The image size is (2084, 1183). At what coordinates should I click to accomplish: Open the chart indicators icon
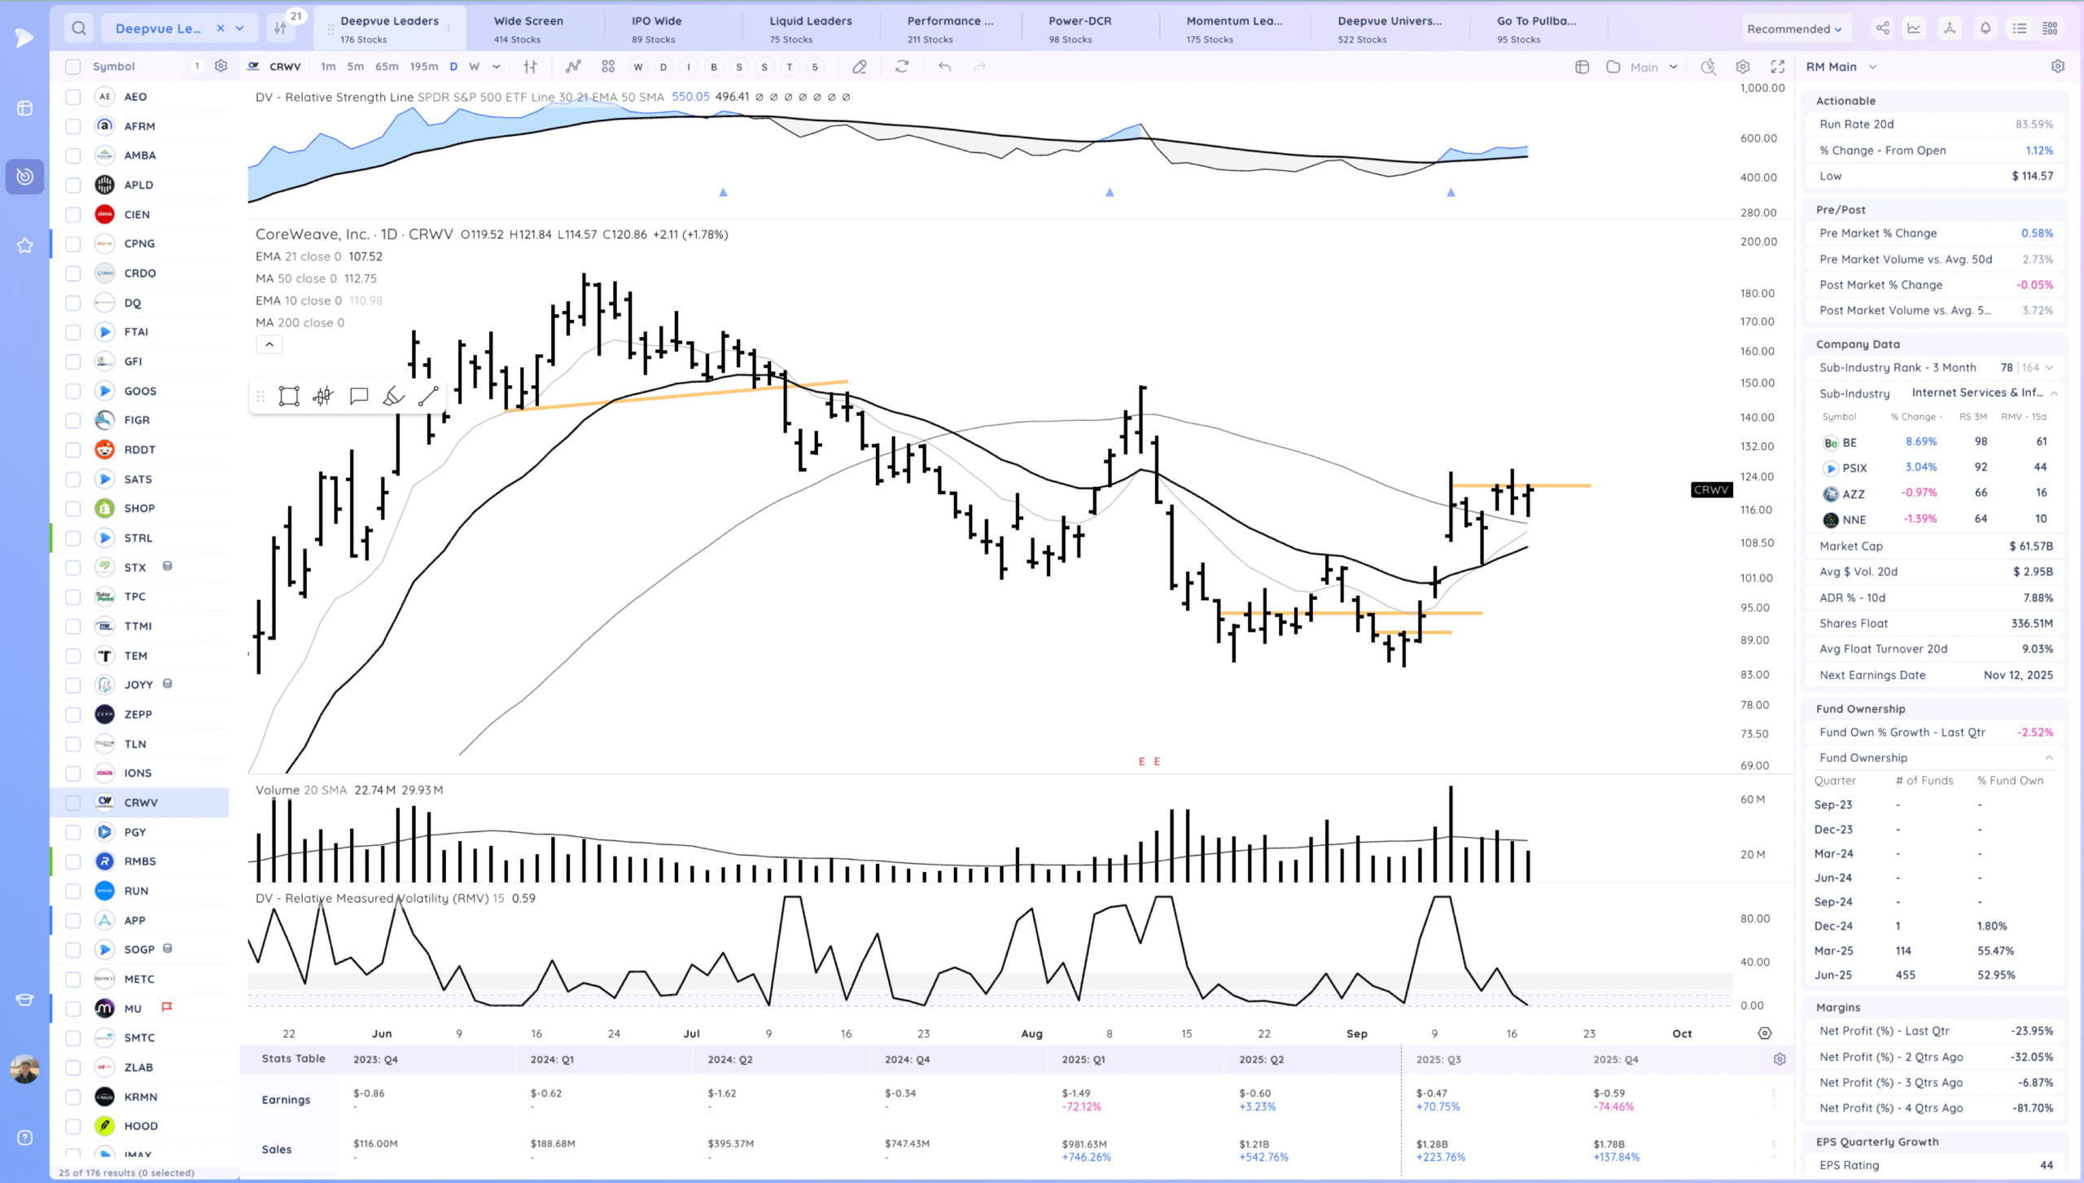click(573, 67)
